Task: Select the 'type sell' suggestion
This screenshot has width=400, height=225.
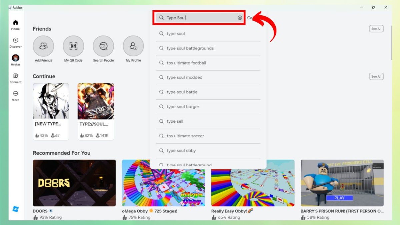Action: point(208,121)
